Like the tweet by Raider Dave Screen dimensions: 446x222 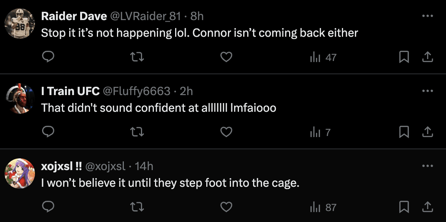pyautogui.click(x=226, y=57)
